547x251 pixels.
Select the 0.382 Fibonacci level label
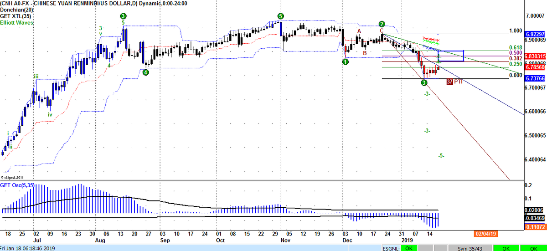pyautogui.click(x=516, y=58)
